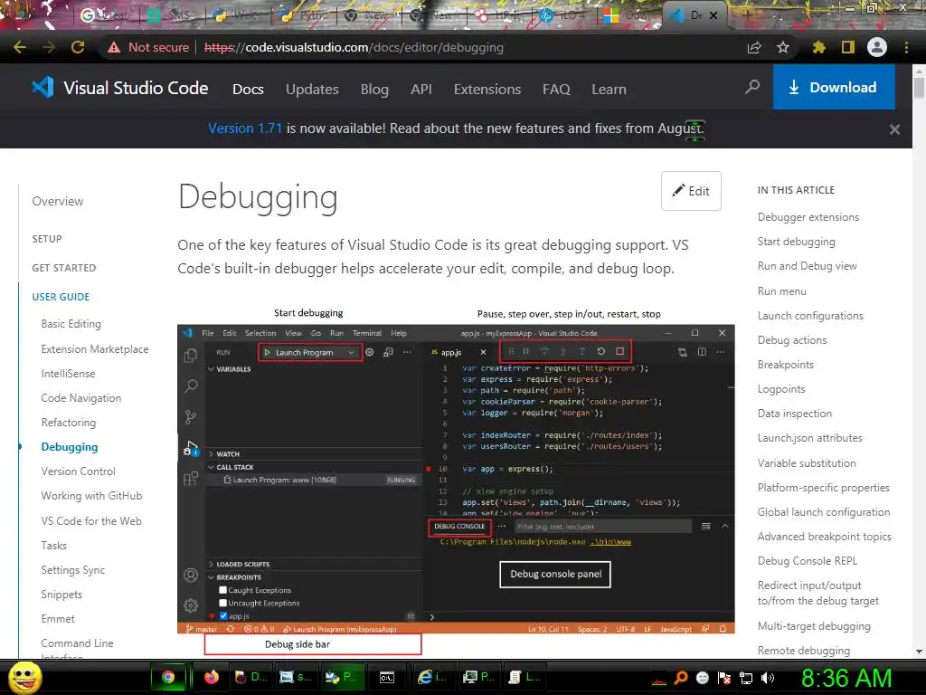Jump to Start debugging section
This screenshot has height=695, width=926.
click(x=796, y=242)
